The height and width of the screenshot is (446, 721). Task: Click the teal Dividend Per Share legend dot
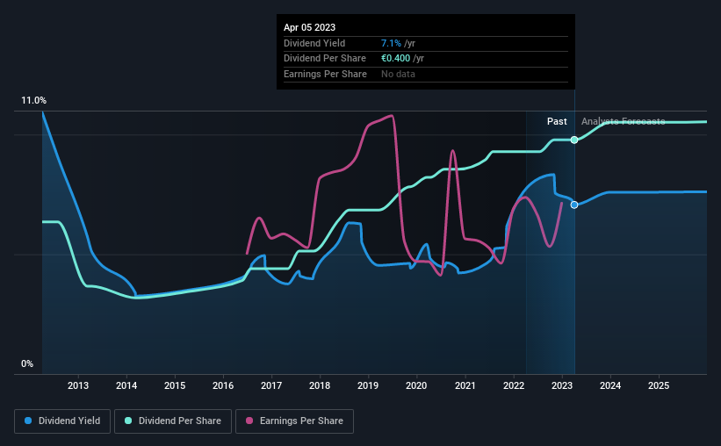tap(128, 421)
